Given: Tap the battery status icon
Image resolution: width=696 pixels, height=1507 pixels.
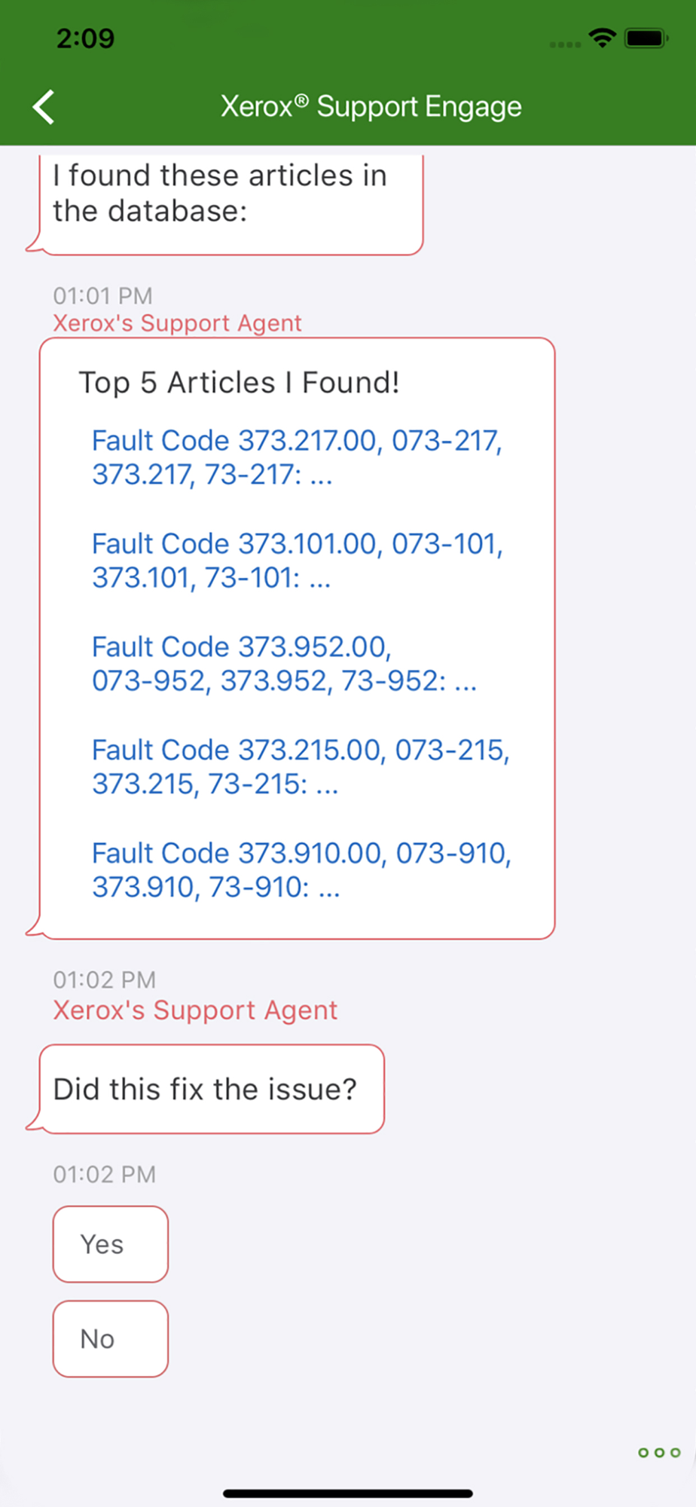Looking at the screenshot, I should 646,38.
